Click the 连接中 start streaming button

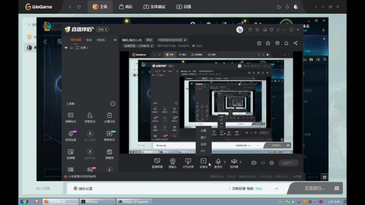tap(288, 163)
